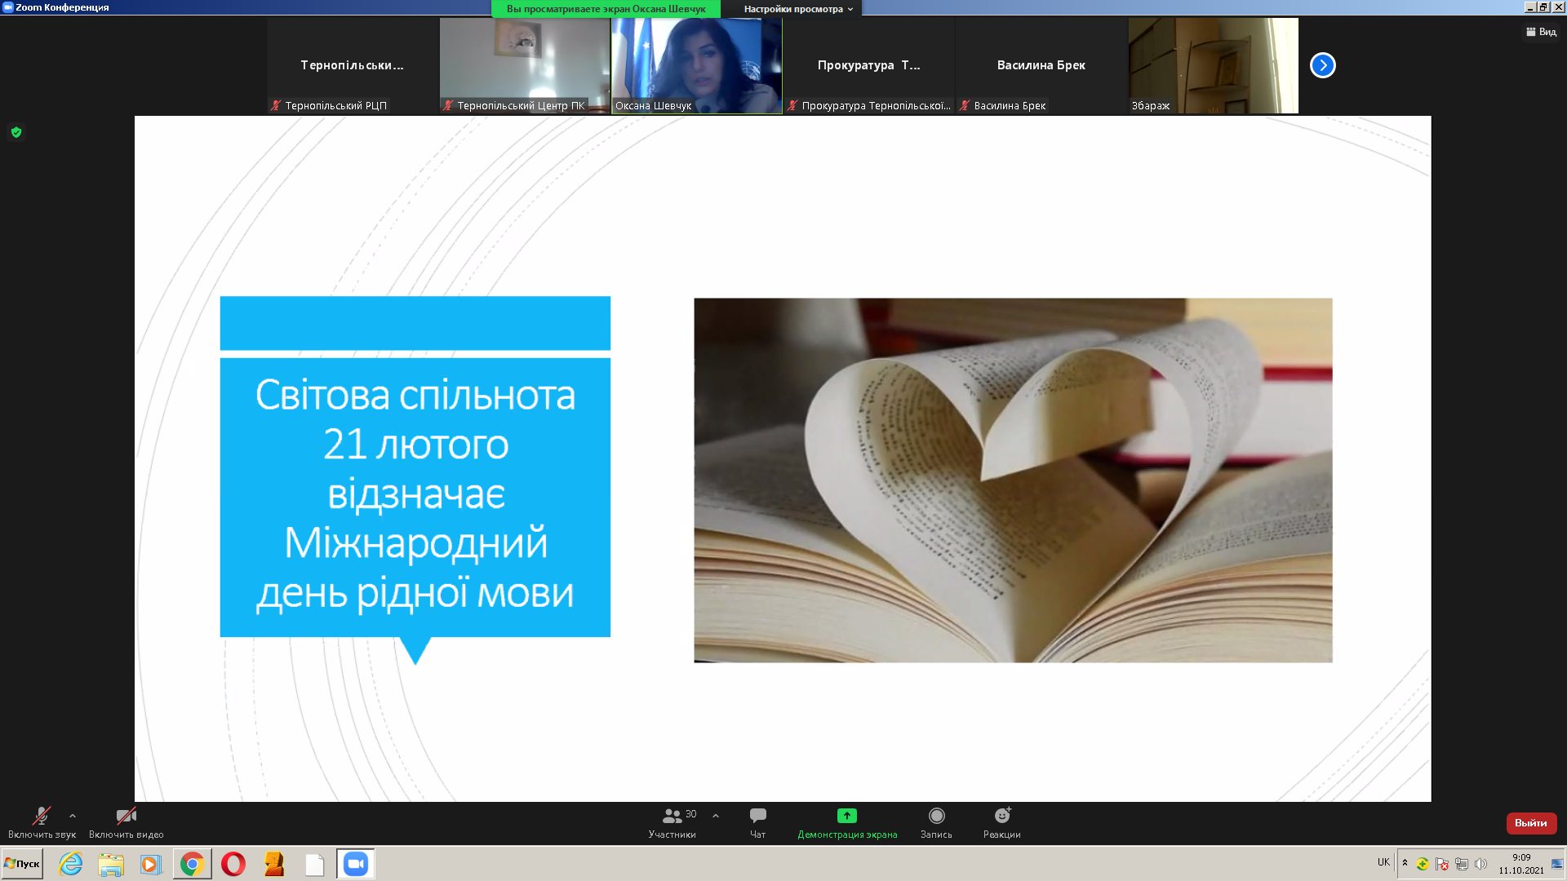Open file explorer folder in taskbar

[111, 864]
